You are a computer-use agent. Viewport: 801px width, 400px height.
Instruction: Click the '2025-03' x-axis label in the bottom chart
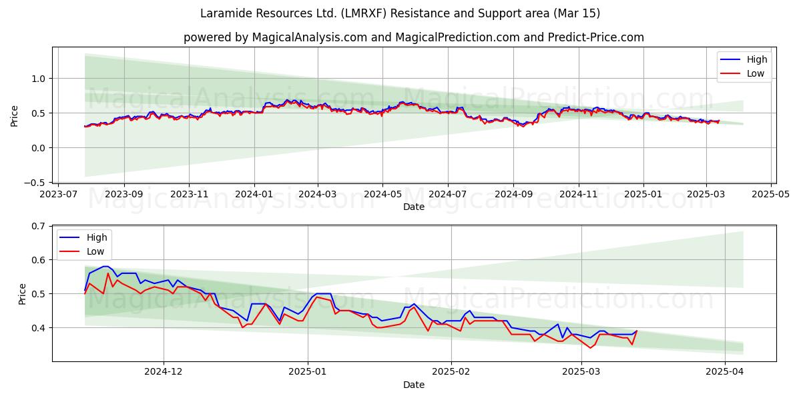581,373
